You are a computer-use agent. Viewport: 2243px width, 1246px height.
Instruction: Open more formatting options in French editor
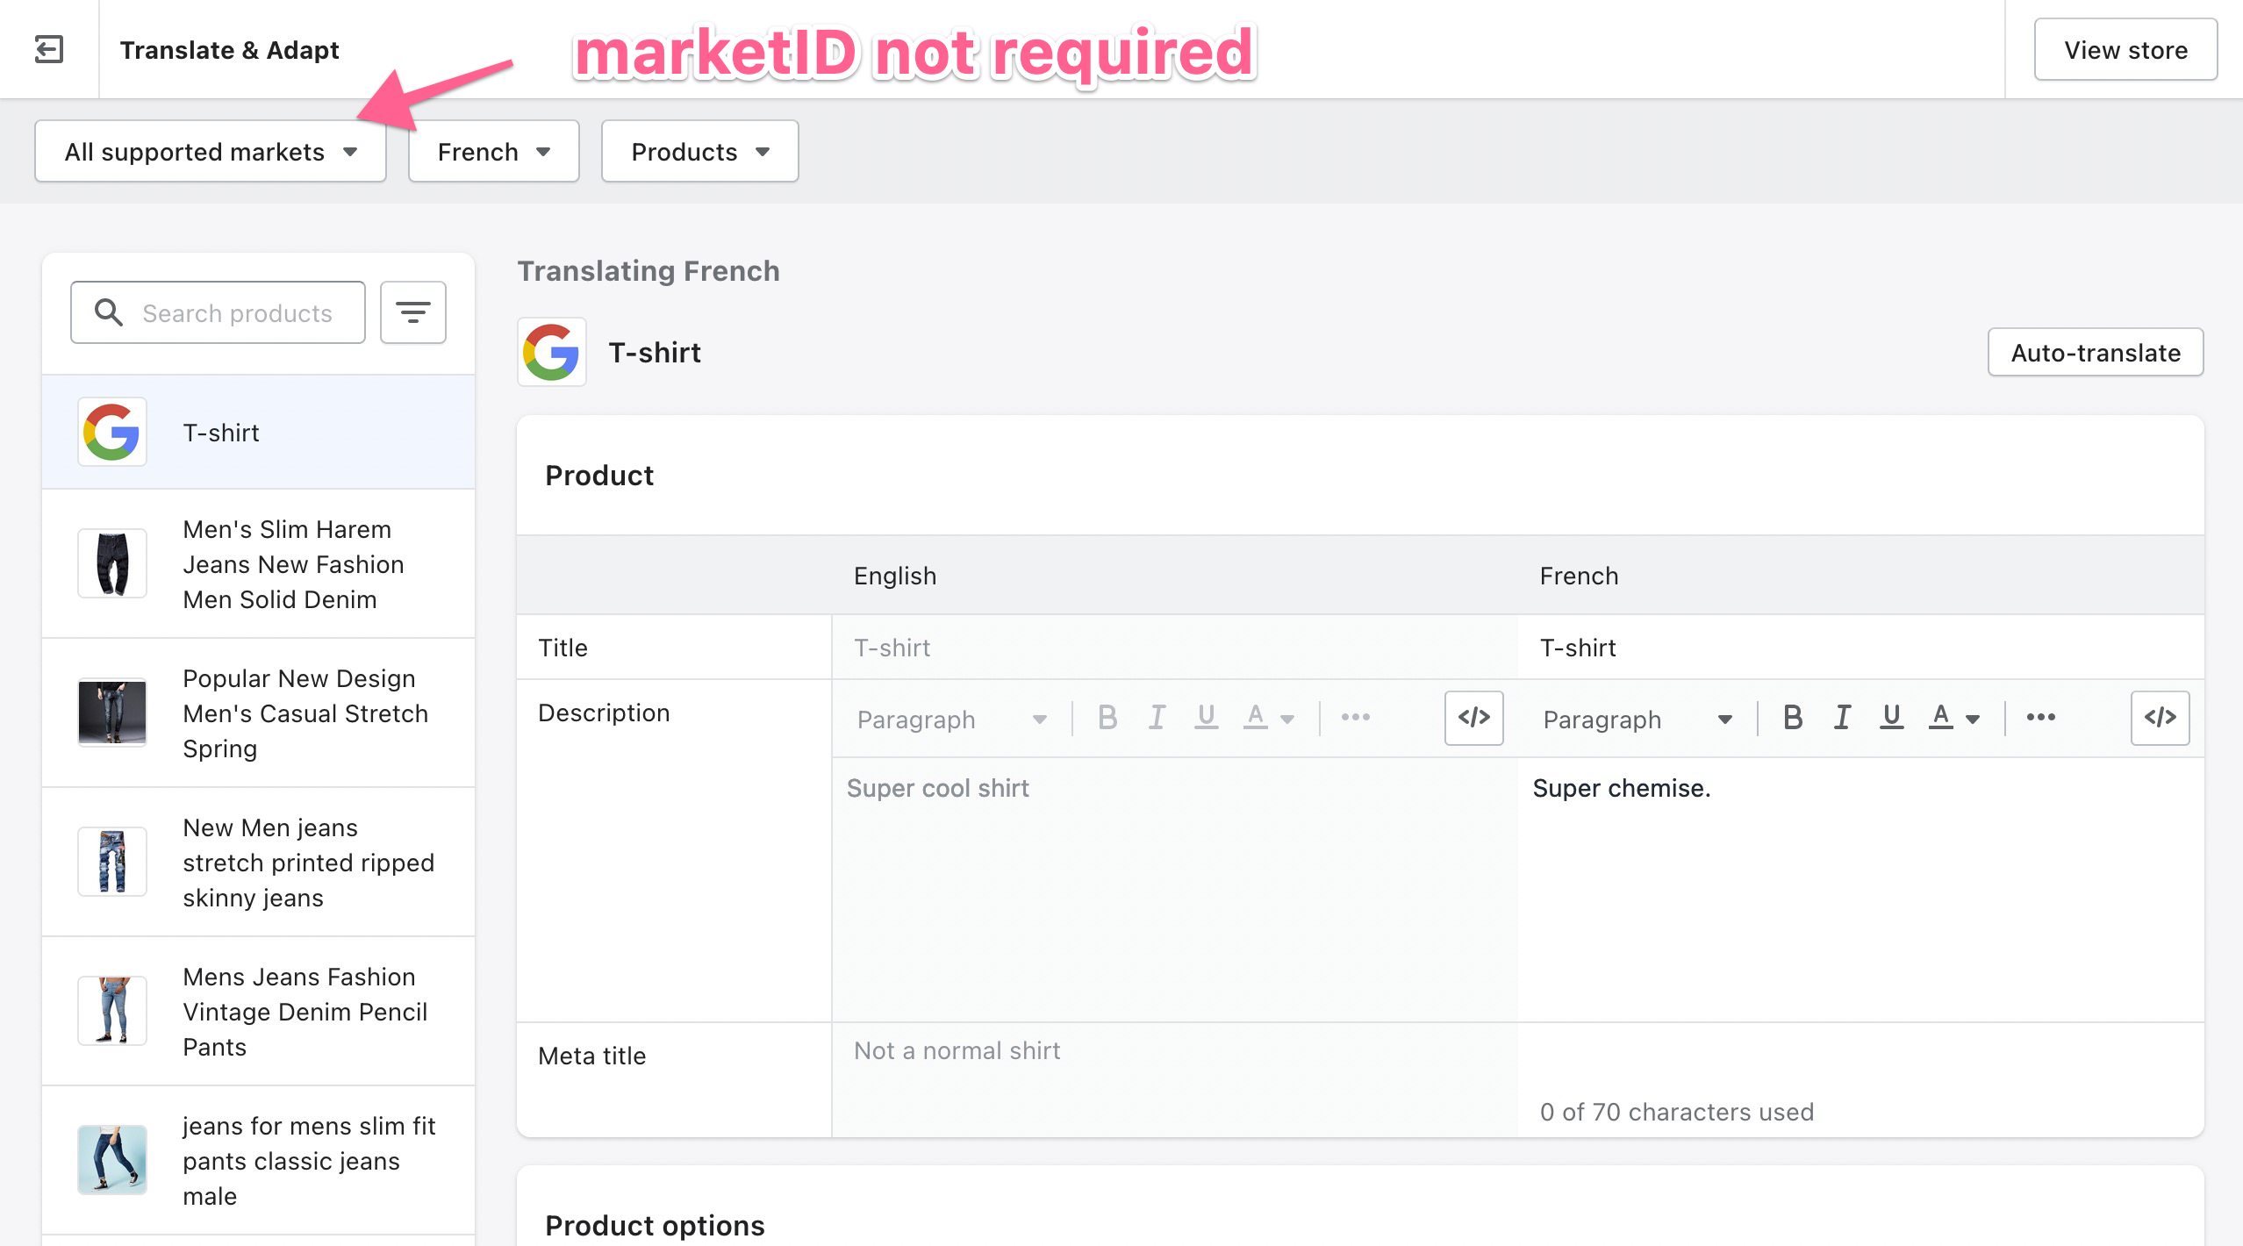pos(2040,718)
